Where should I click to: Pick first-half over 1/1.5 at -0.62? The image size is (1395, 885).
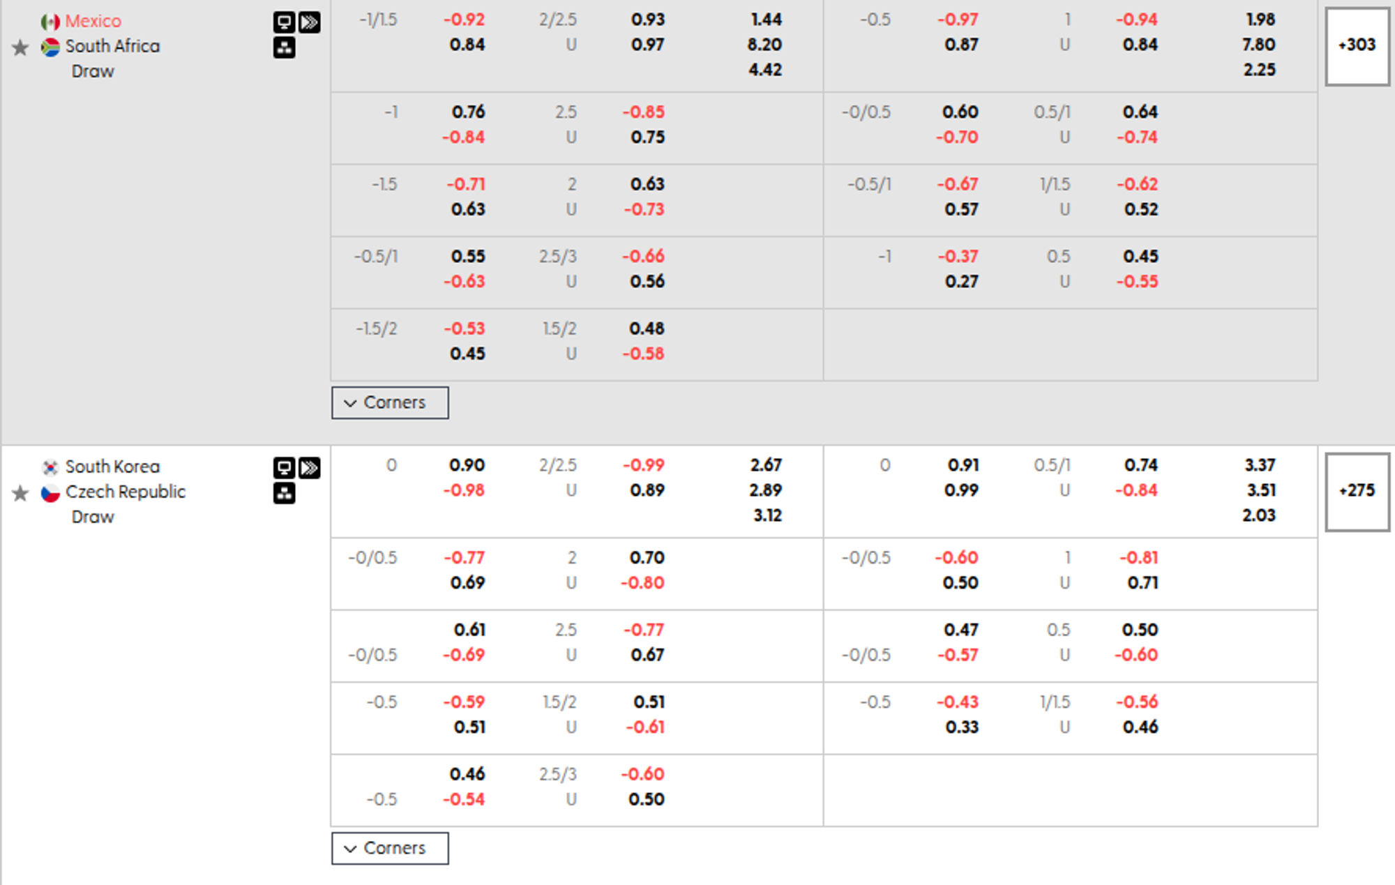coord(1137,185)
